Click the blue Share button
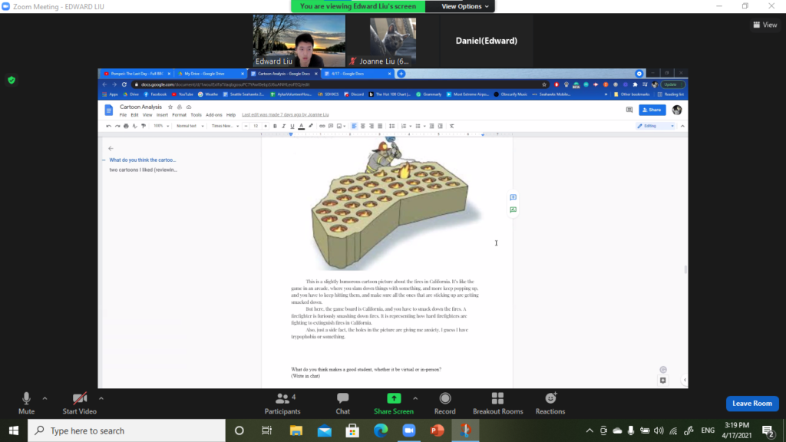This screenshot has width=786, height=442. pyautogui.click(x=652, y=110)
